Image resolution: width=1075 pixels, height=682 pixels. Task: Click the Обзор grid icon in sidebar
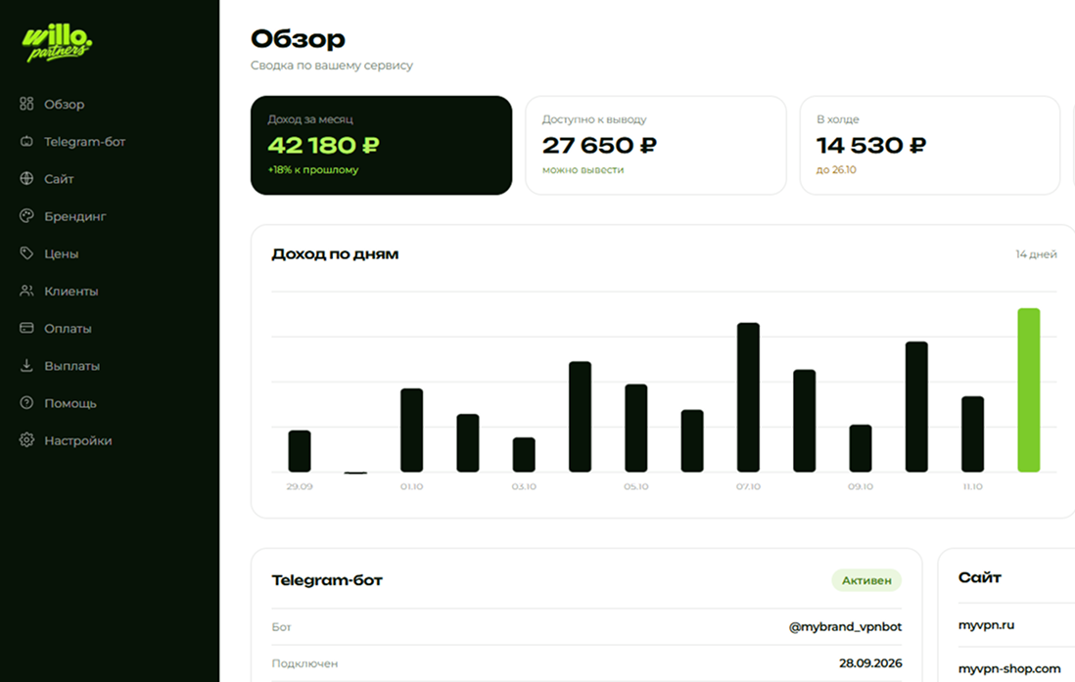pyautogui.click(x=26, y=104)
